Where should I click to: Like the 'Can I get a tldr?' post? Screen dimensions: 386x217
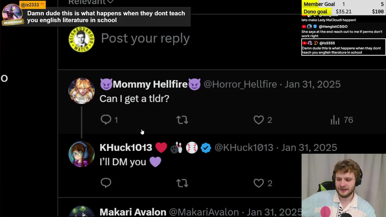259,120
